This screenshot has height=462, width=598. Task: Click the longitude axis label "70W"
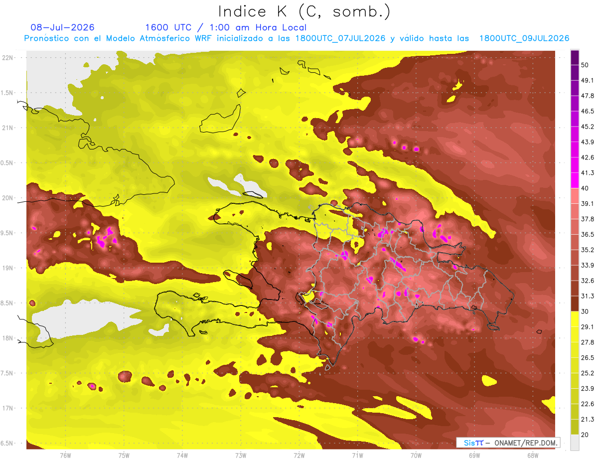pyautogui.click(x=416, y=455)
